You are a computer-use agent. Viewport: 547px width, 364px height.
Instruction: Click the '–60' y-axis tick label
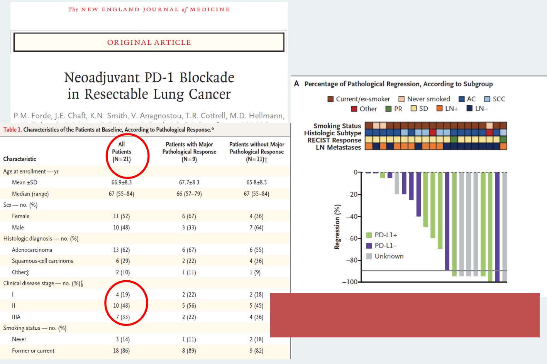(x=351, y=238)
